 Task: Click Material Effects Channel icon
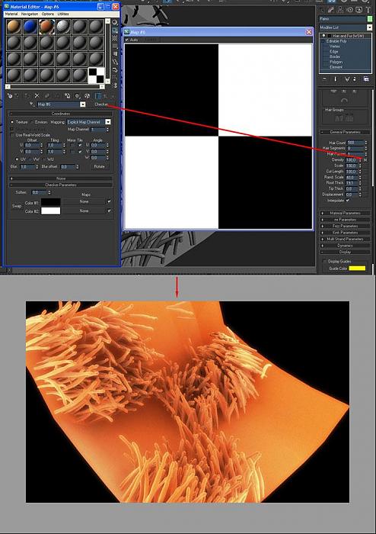coord(78,96)
